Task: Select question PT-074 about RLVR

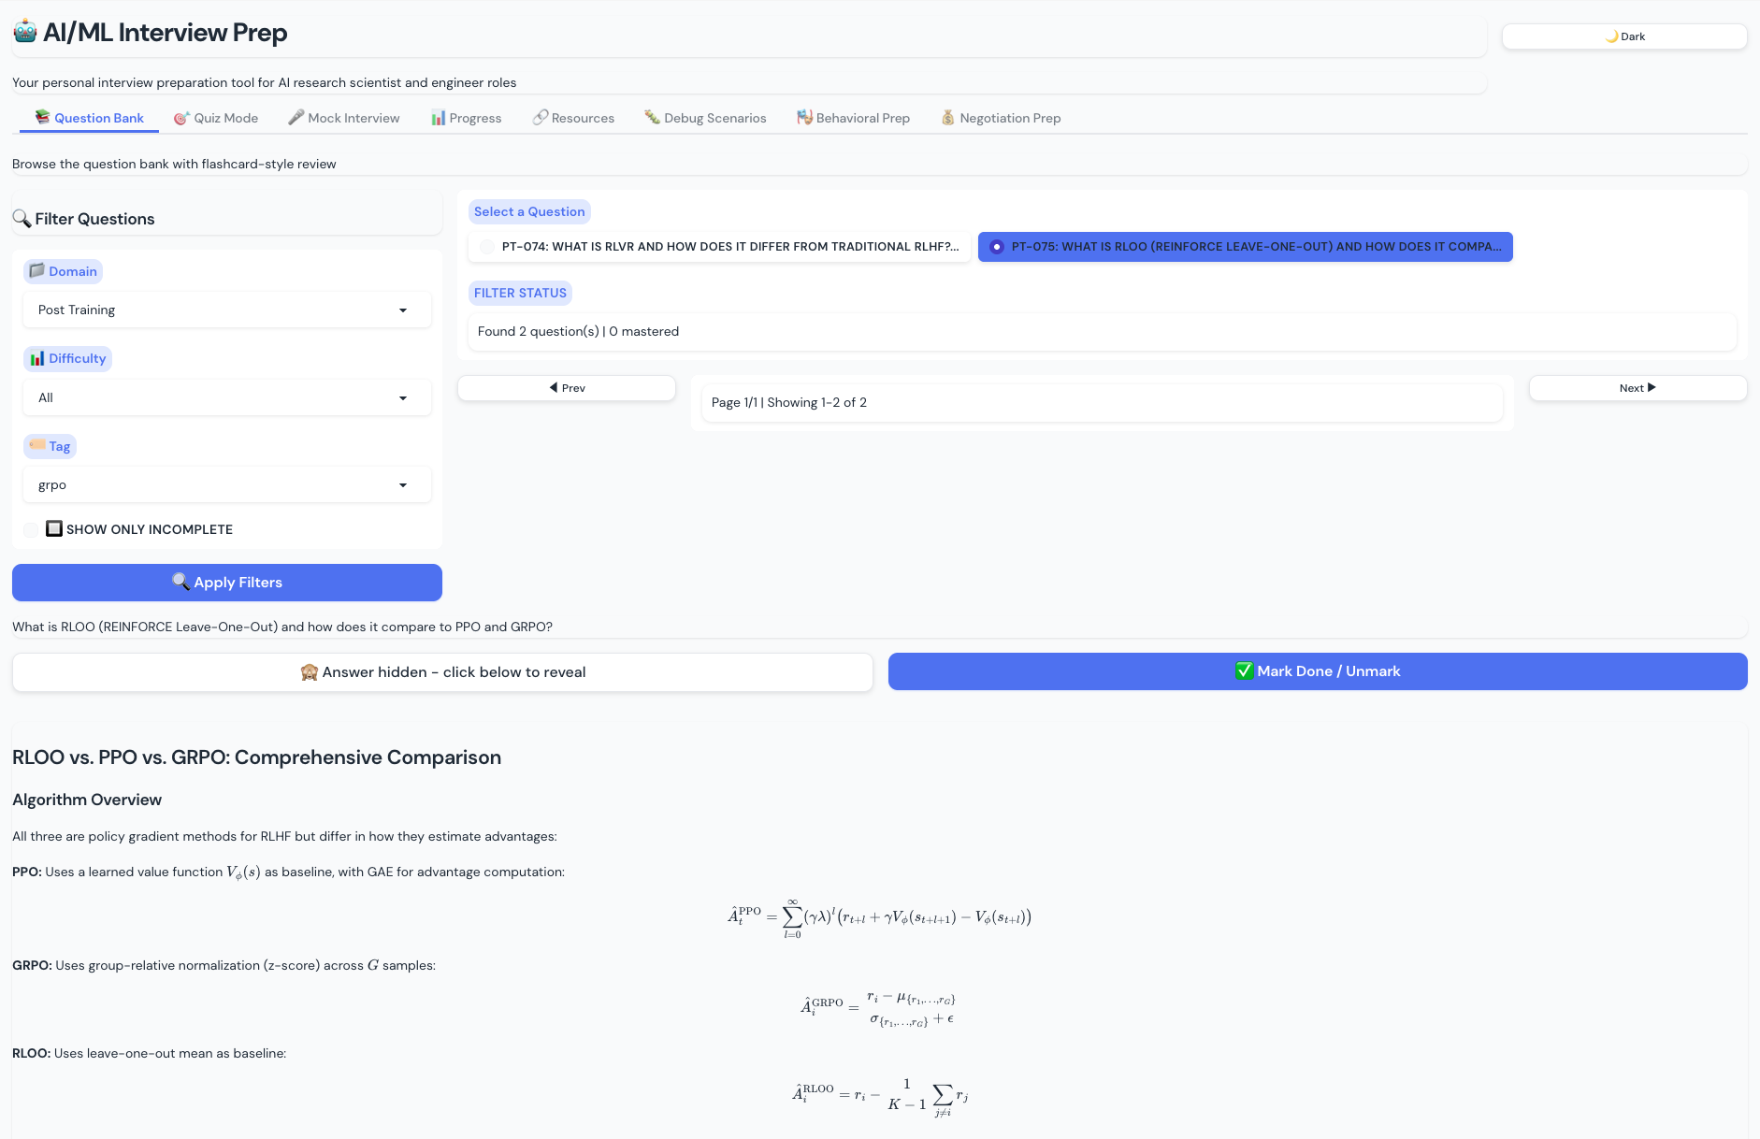Action: point(718,247)
